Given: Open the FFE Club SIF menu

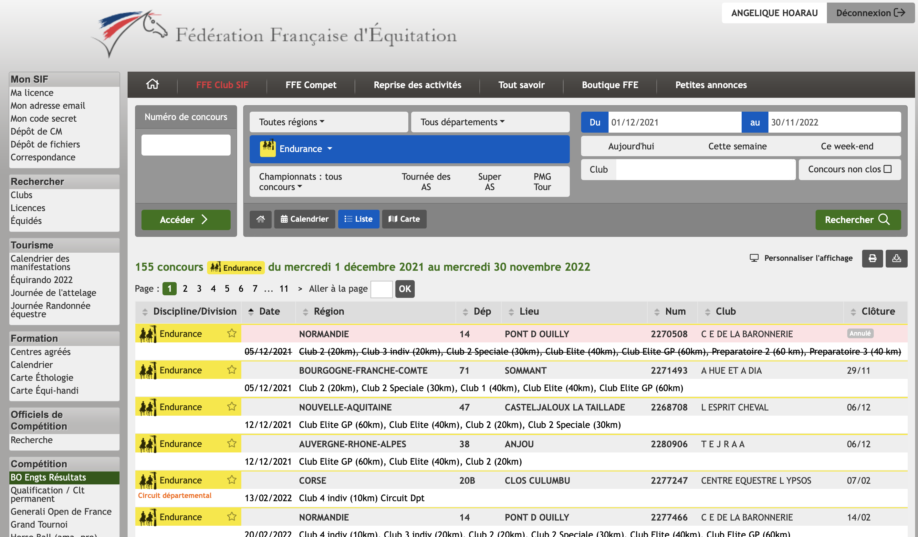Looking at the screenshot, I should (x=222, y=85).
